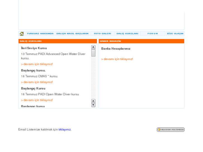Open Dalış Kursları in the navigation bar
The image size is (203, 152).
127,33
